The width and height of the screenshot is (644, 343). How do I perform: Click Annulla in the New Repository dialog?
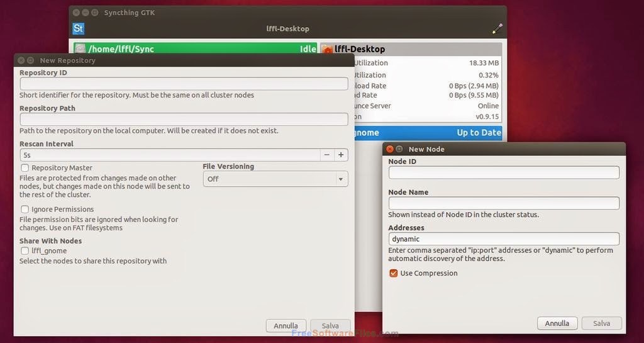[286, 326]
